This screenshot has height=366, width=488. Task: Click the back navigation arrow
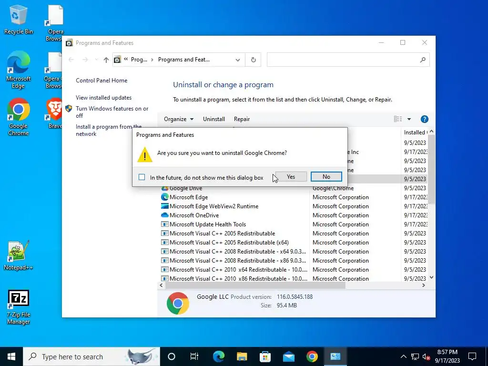point(71,60)
